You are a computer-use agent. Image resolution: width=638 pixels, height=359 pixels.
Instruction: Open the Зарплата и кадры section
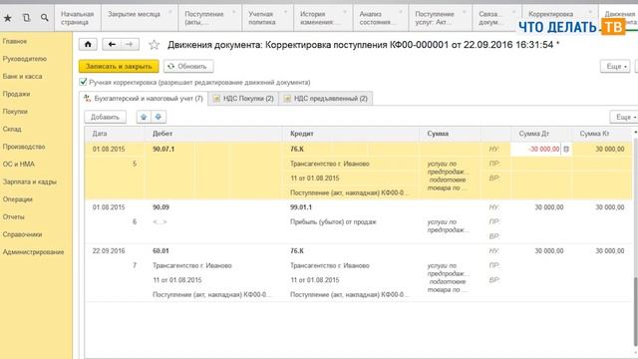(29, 181)
